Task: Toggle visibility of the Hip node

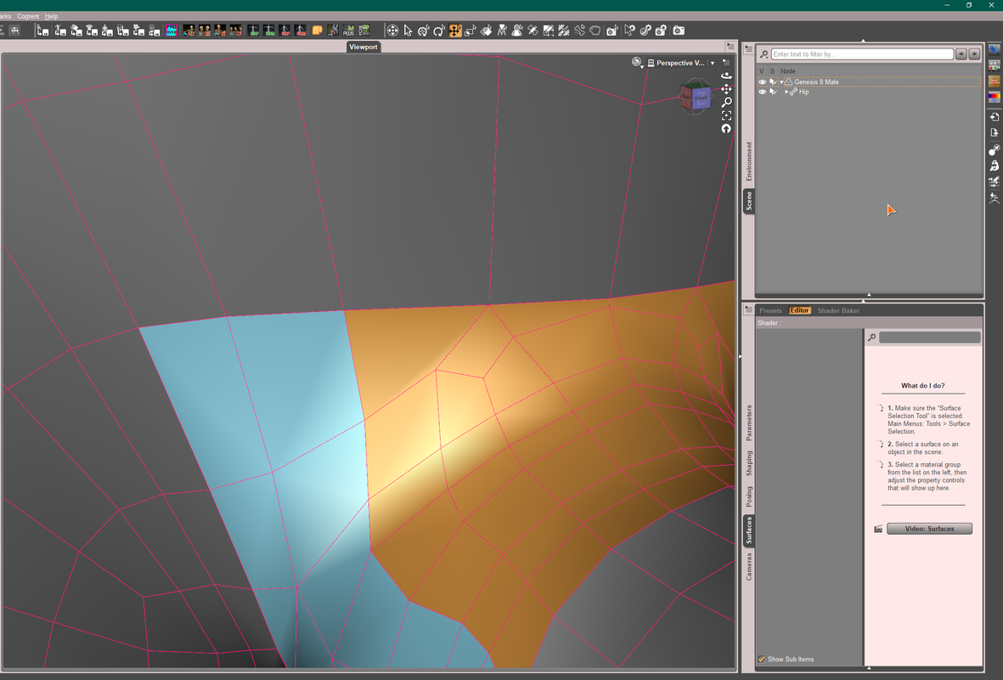Action: pos(762,92)
